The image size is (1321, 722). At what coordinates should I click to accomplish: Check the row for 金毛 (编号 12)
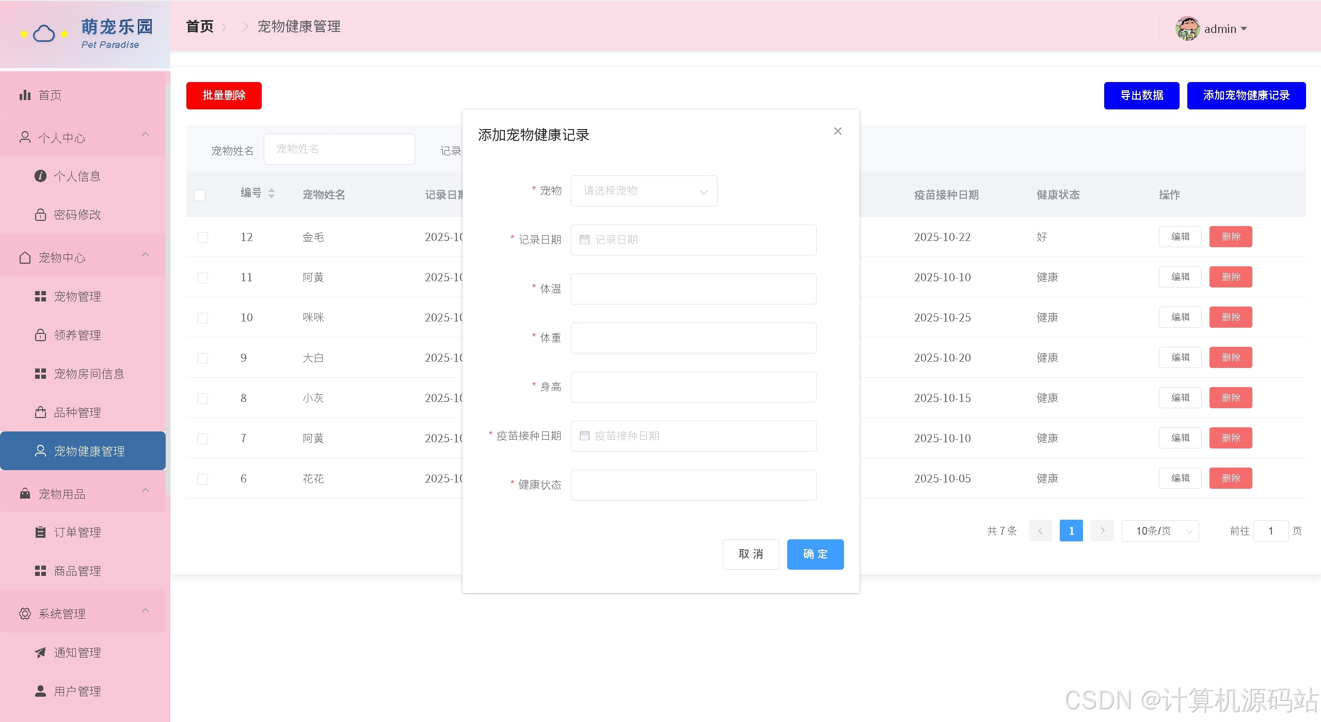click(202, 237)
